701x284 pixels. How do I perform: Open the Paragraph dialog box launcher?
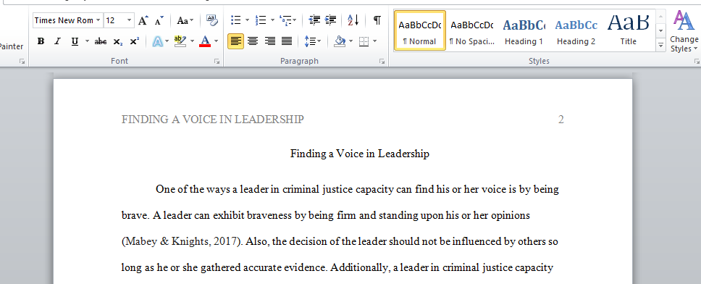click(382, 62)
